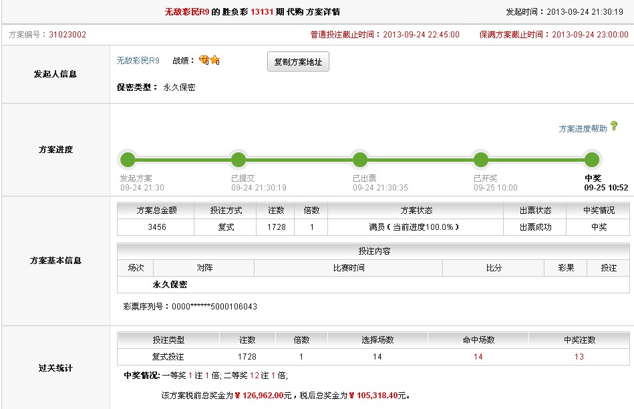Click the 已开奖 progress node
634x409 pixels.
coord(481,160)
